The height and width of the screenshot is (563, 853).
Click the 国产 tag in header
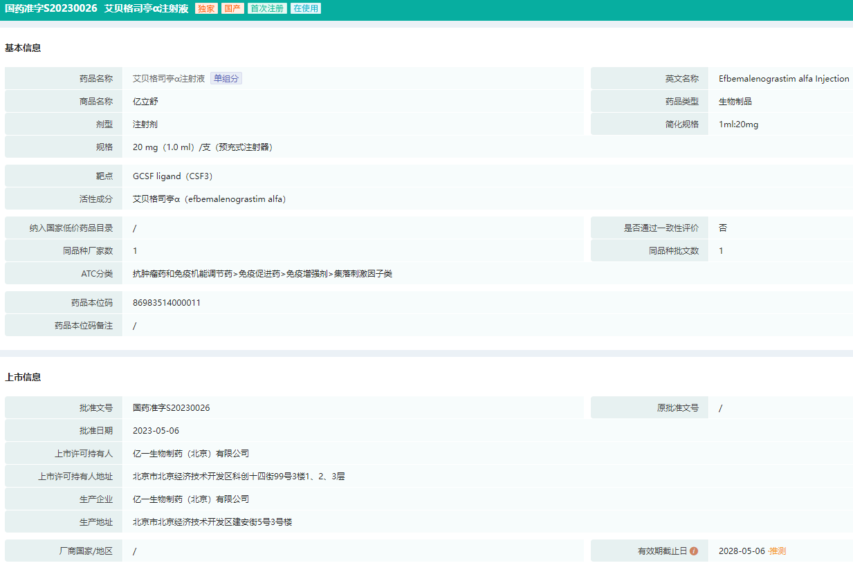pyautogui.click(x=232, y=9)
